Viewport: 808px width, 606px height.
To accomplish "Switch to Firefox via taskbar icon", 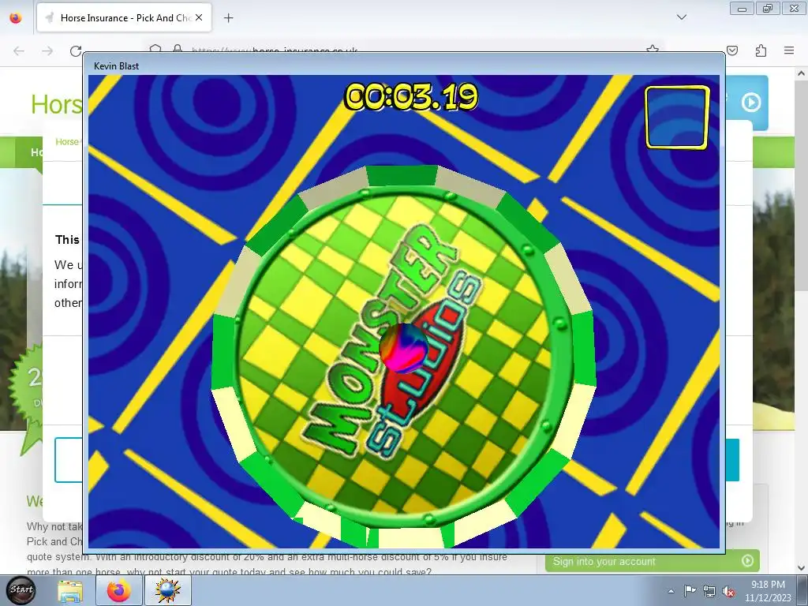I will (x=118, y=590).
